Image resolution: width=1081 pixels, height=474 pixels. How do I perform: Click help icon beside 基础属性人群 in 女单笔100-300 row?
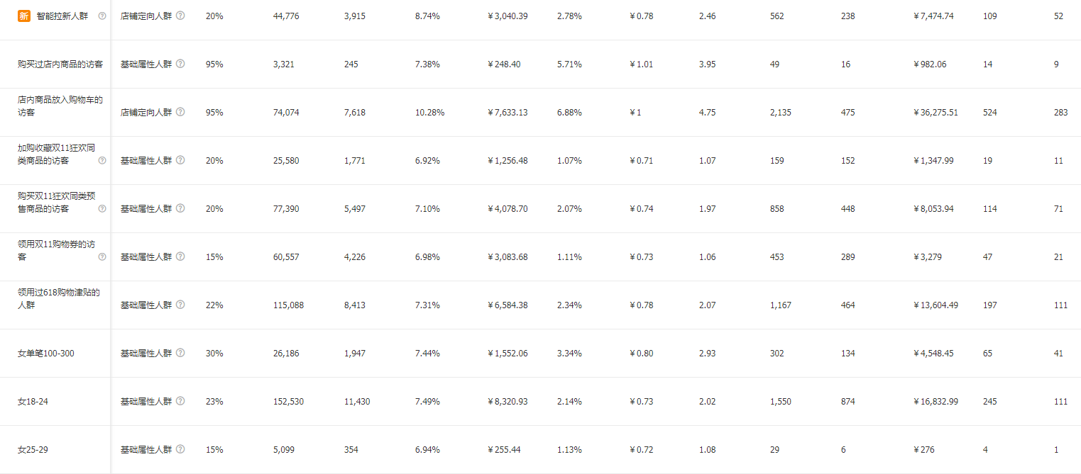[180, 353]
